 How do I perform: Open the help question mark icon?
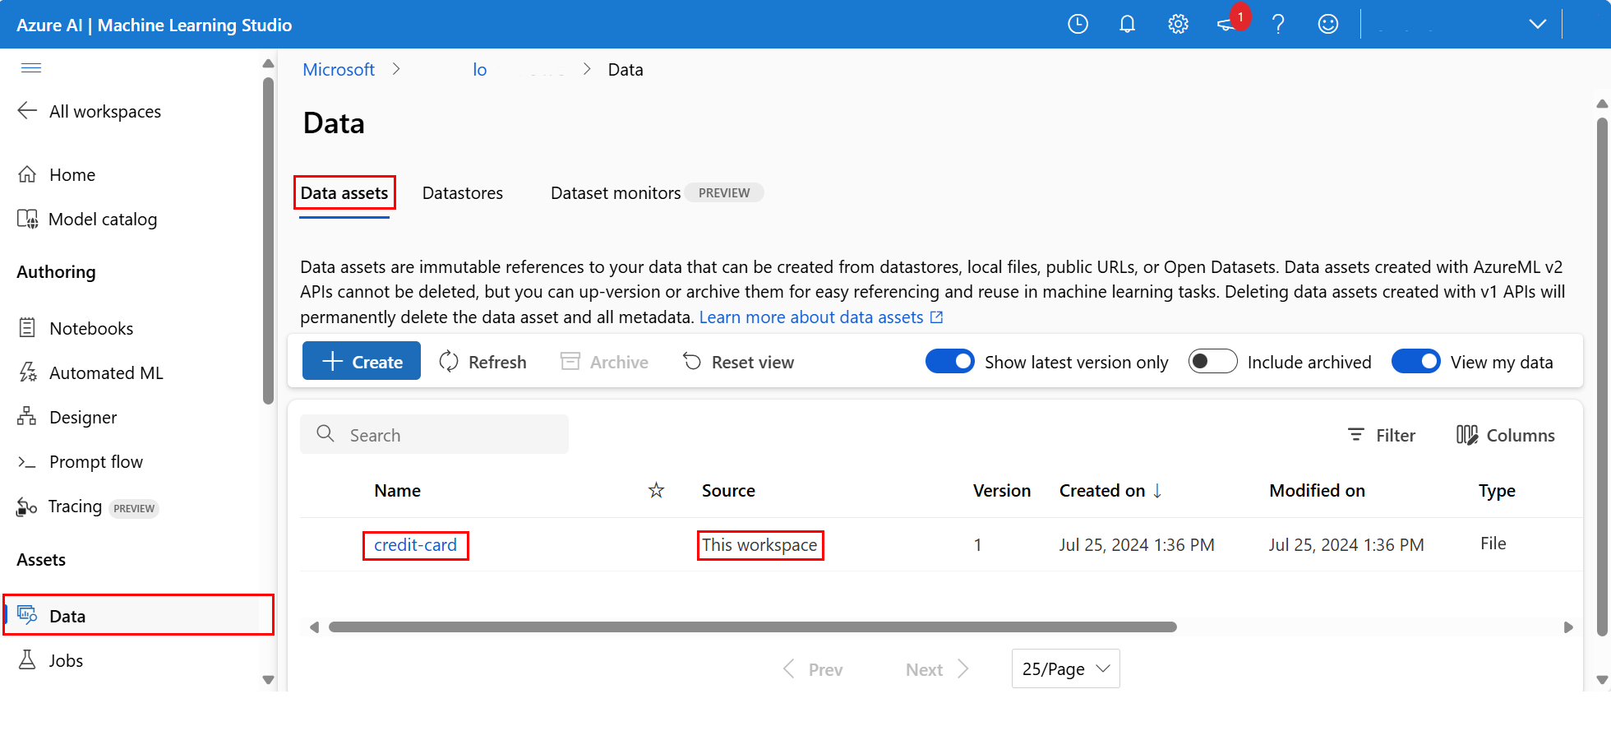click(1278, 25)
